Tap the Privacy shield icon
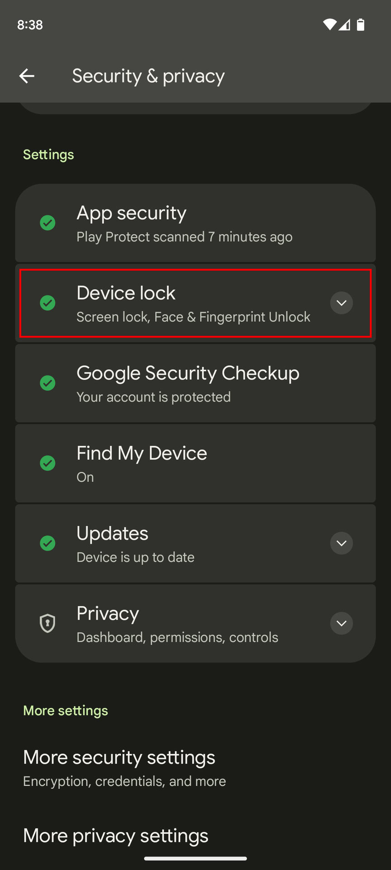Image resolution: width=391 pixels, height=870 pixels. click(x=48, y=623)
